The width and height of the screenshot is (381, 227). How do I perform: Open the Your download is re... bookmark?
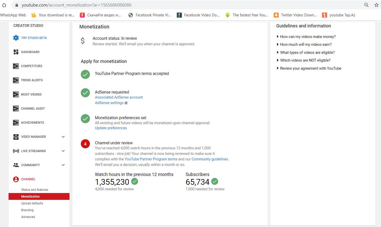coord(53,15)
